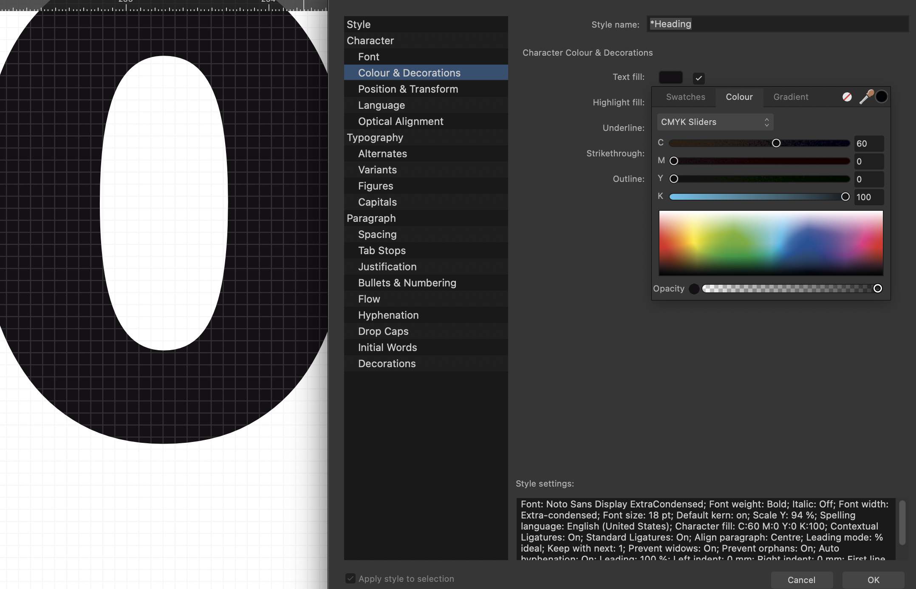
Task: Click the Opacity slider handle
Action: [x=877, y=289]
